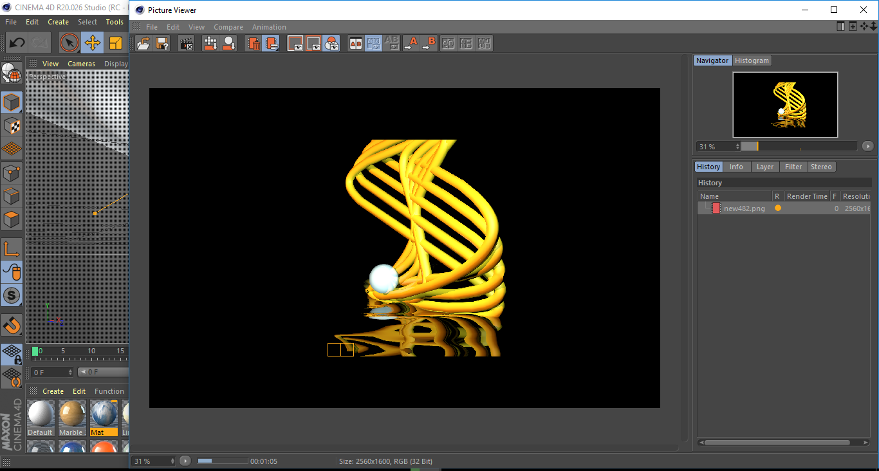Toggle the Viewport Solo S icon
This screenshot has height=471, width=879.
(x=11, y=296)
